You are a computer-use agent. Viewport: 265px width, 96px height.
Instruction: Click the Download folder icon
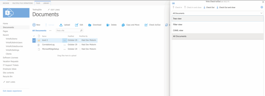coord(90,25)
